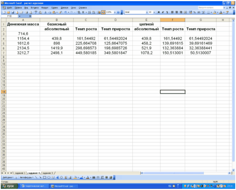Open the Файл menu
The height and width of the screenshot is (190, 236).
point(10,8)
